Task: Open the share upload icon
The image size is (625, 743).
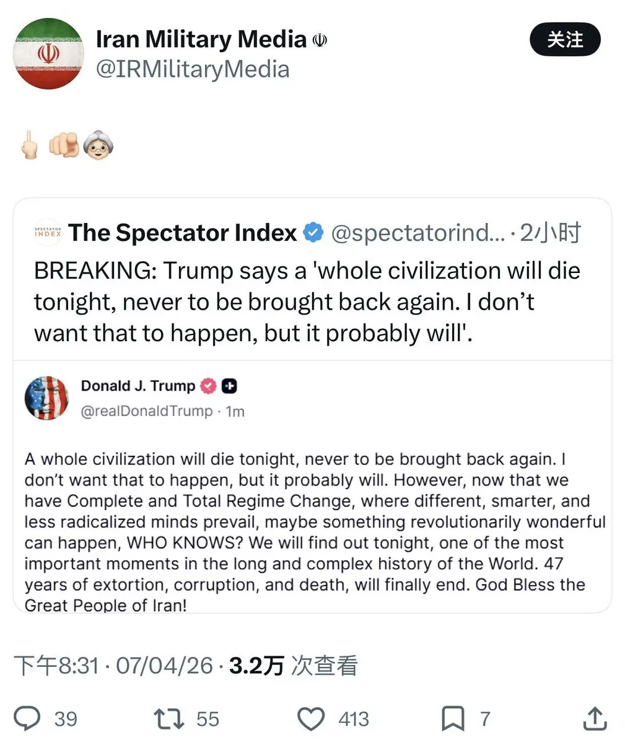Action: click(x=595, y=718)
